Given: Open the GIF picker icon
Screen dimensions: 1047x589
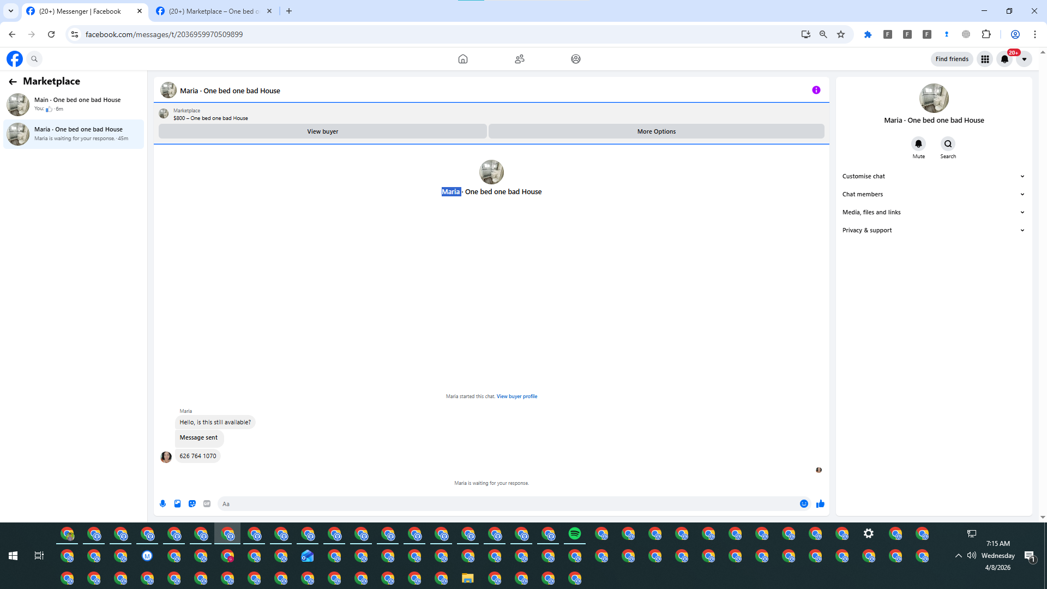Looking at the screenshot, I should click(x=207, y=504).
